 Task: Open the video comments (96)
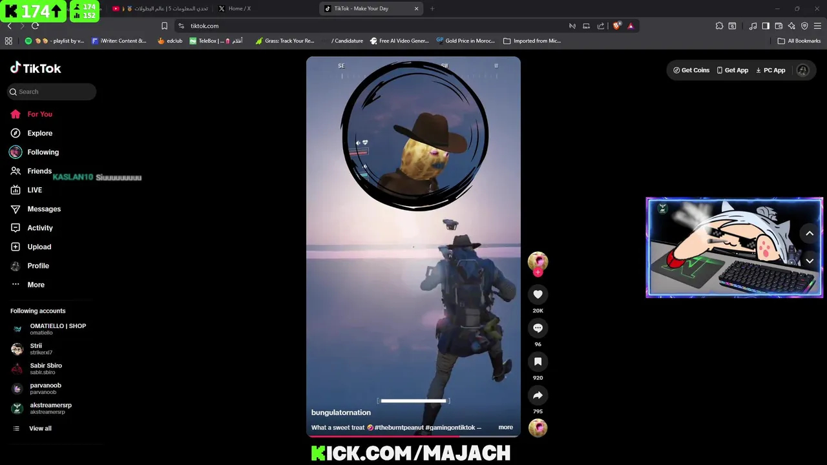point(538,328)
